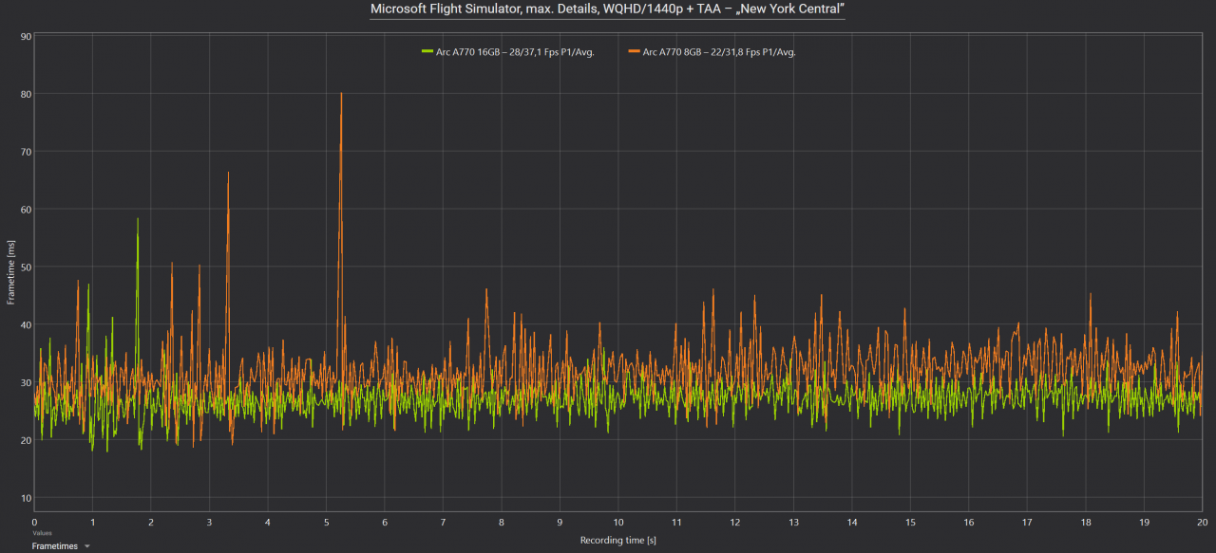Image resolution: width=1216 pixels, height=553 pixels.
Task: Click the y-axis value 90
Action: (x=27, y=36)
